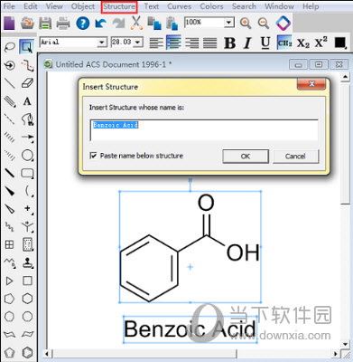Open the Structure menu
This screenshot has height=362, width=353.
(x=119, y=6)
